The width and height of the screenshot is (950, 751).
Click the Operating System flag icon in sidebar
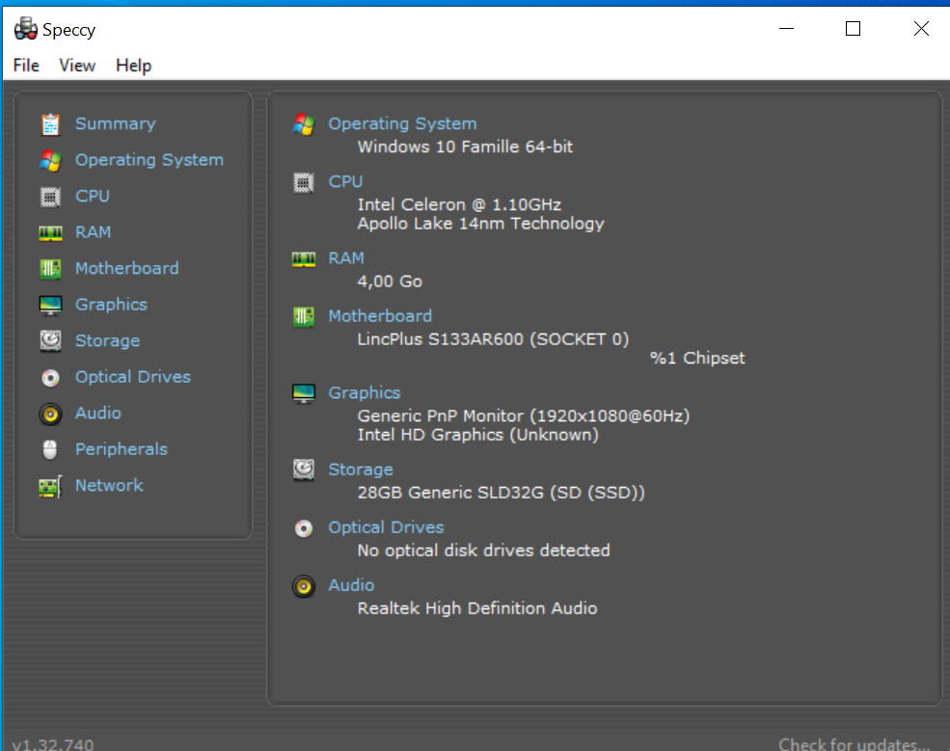(50, 160)
